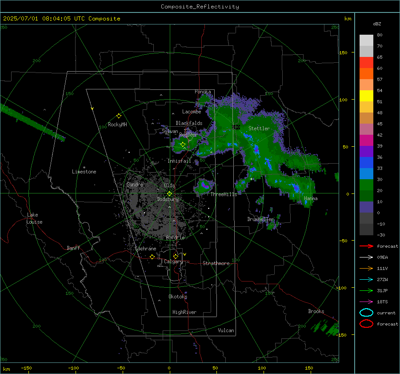Viewport: 400px width, 374px height.
Task: Click the ThreeHills city label
Action: [x=224, y=194]
